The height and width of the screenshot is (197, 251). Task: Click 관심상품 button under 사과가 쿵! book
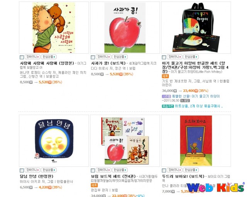pyautogui.click(x=120, y=57)
